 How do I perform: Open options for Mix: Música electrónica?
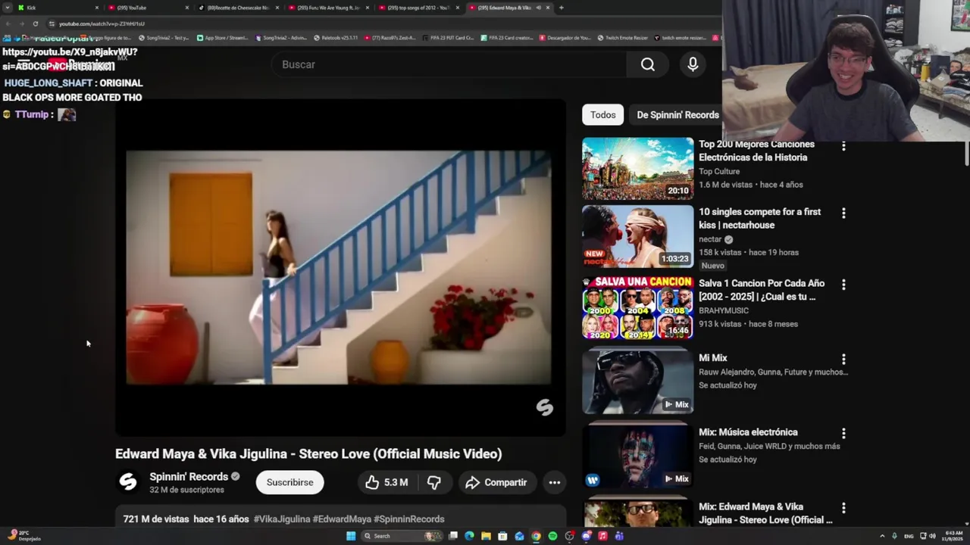[843, 434]
